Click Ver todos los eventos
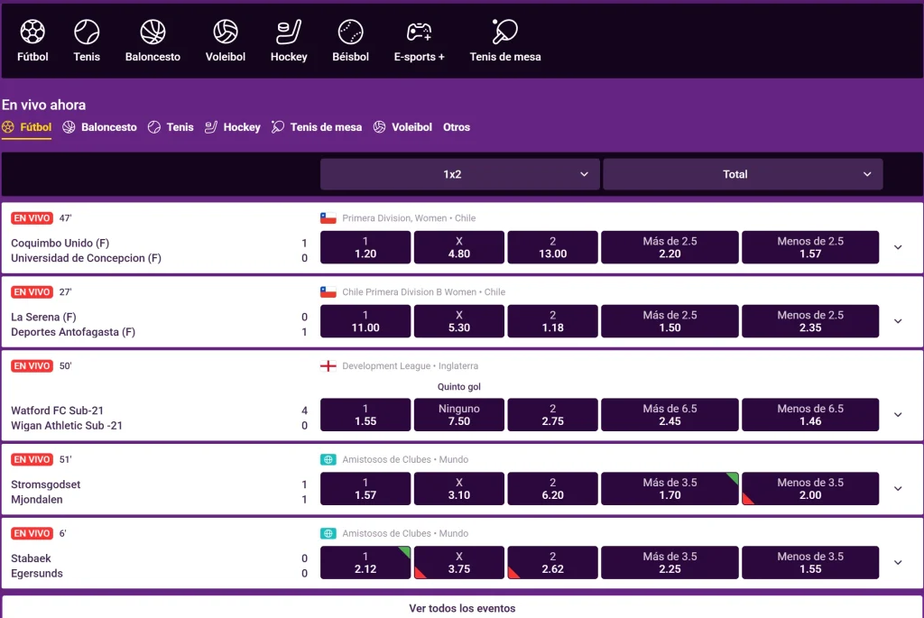 462,608
